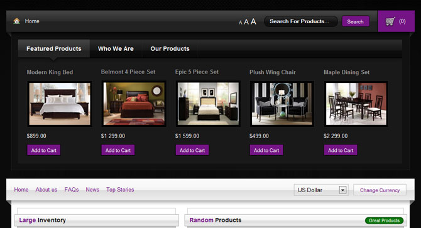Click the home house icon

16,21
